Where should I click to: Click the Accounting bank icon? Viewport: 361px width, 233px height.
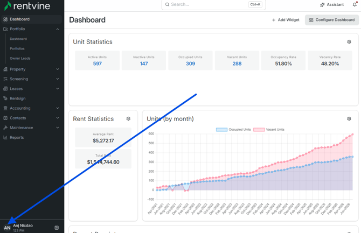5,108
